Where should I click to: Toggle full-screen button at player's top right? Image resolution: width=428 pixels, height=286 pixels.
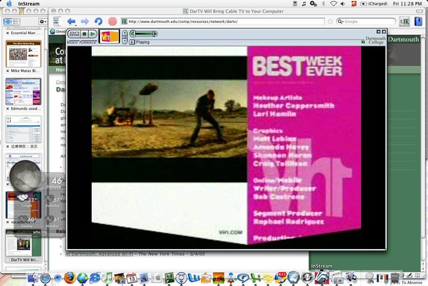coord(378,32)
